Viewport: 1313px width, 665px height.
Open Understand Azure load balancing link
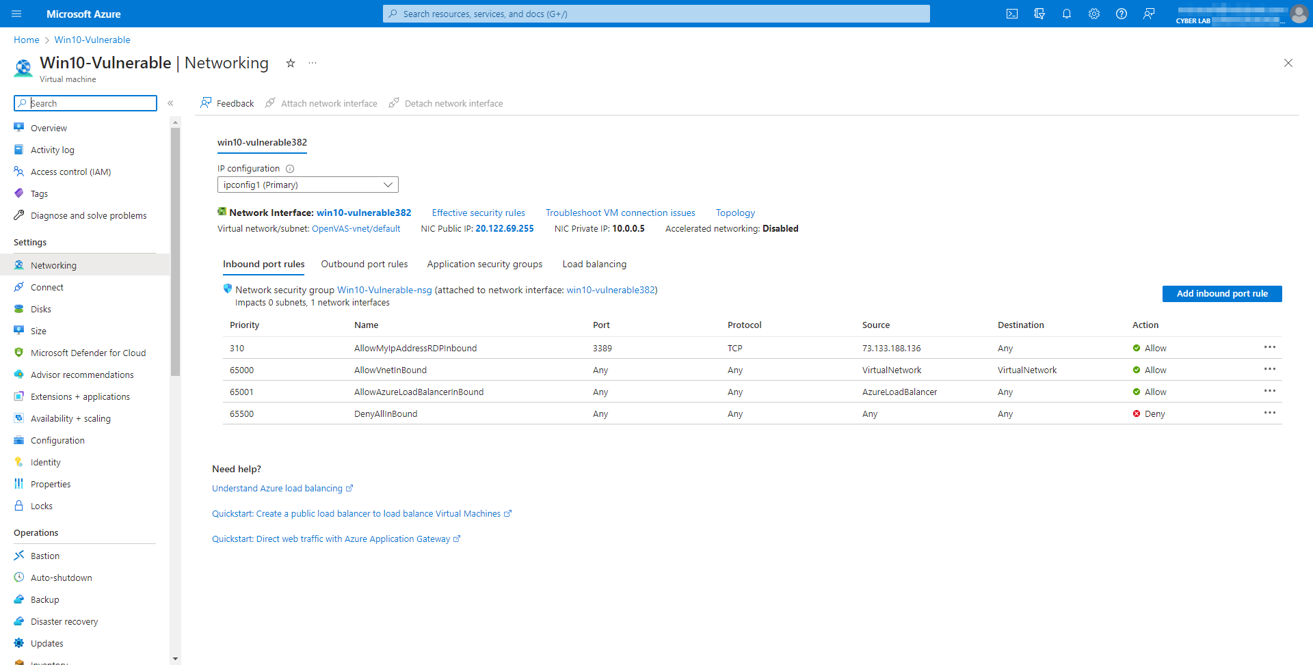pyautogui.click(x=282, y=488)
